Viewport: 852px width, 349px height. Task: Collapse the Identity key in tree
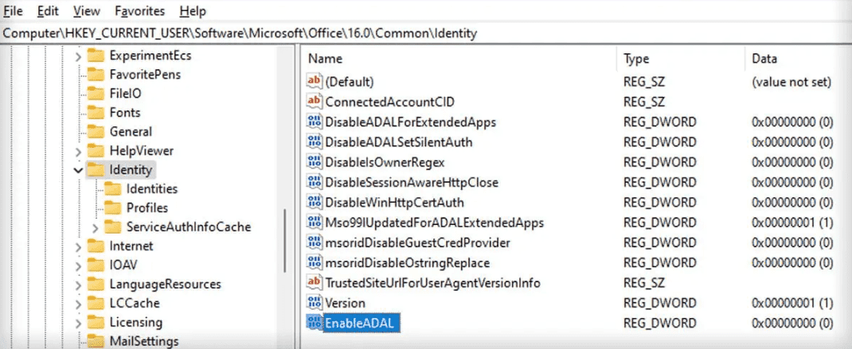pos(78,170)
